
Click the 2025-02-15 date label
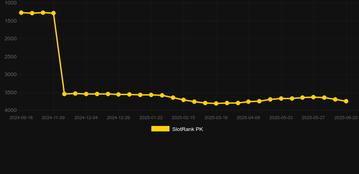click(x=184, y=118)
